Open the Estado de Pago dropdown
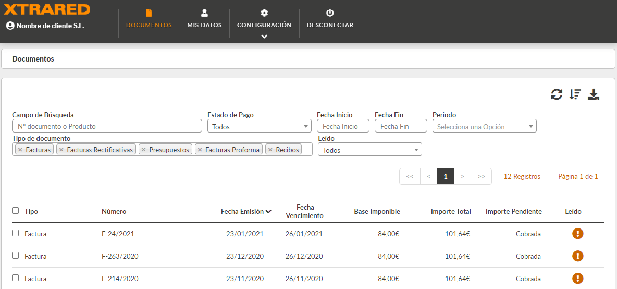The image size is (617, 289). pos(260,126)
